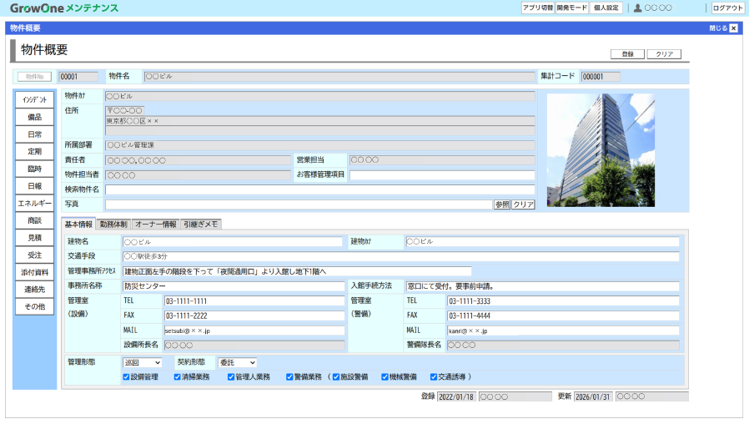Click the 設備 MAIL field setsubi@
Viewport: 749px width, 424px height.
click(x=254, y=331)
